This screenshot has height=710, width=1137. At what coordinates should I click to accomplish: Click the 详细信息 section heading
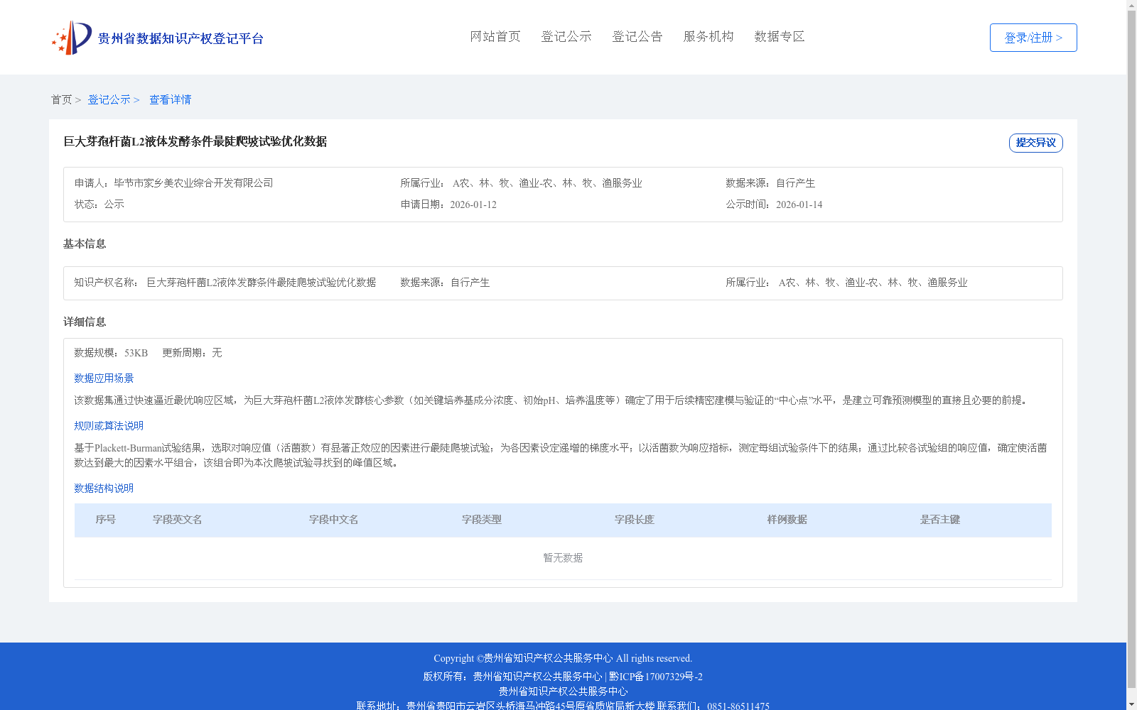tap(85, 322)
